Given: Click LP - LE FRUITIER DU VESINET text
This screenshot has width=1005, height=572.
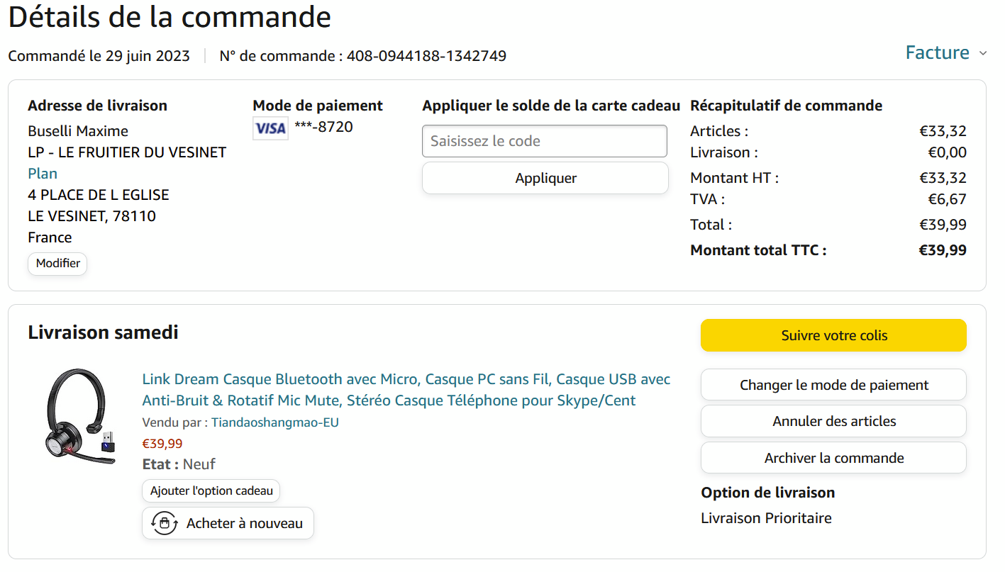Looking at the screenshot, I should 127,152.
